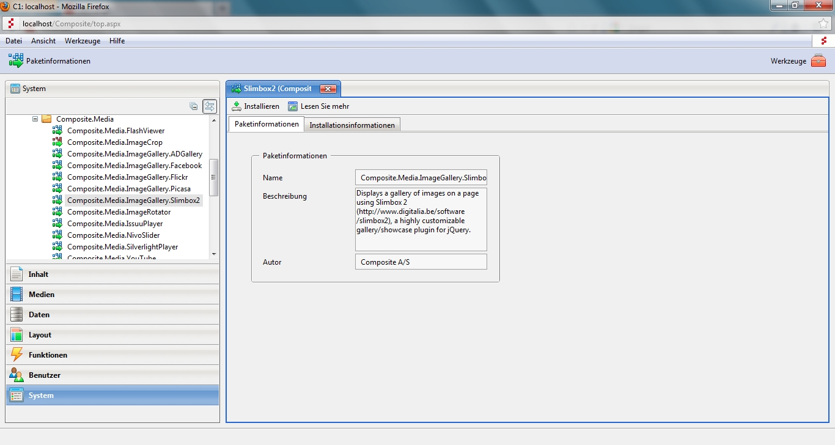The image size is (835, 445).
Task: Click the Werkzeuge toolbox icon
Action: pyautogui.click(x=818, y=61)
